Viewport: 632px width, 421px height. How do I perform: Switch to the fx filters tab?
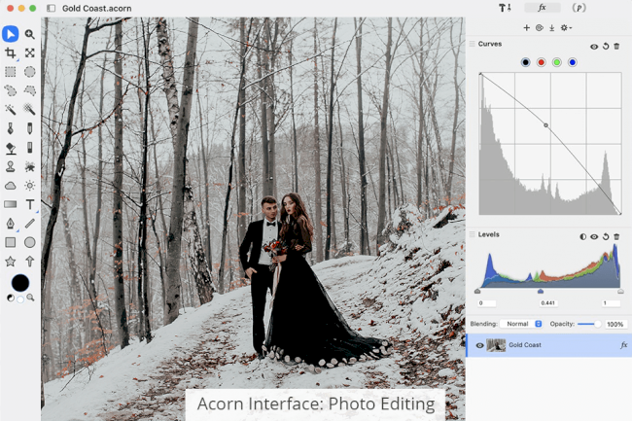tap(543, 8)
